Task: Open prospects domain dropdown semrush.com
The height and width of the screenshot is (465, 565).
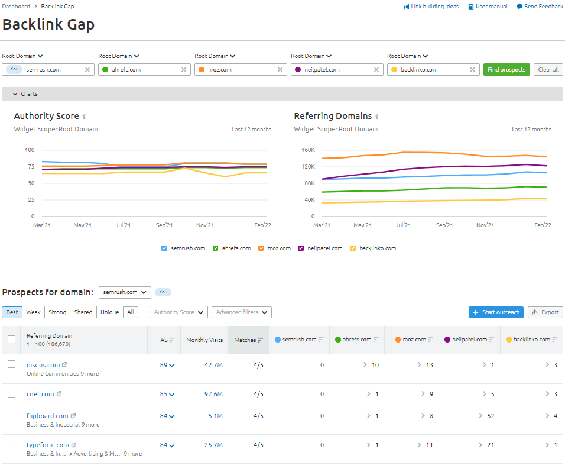Action: click(125, 292)
